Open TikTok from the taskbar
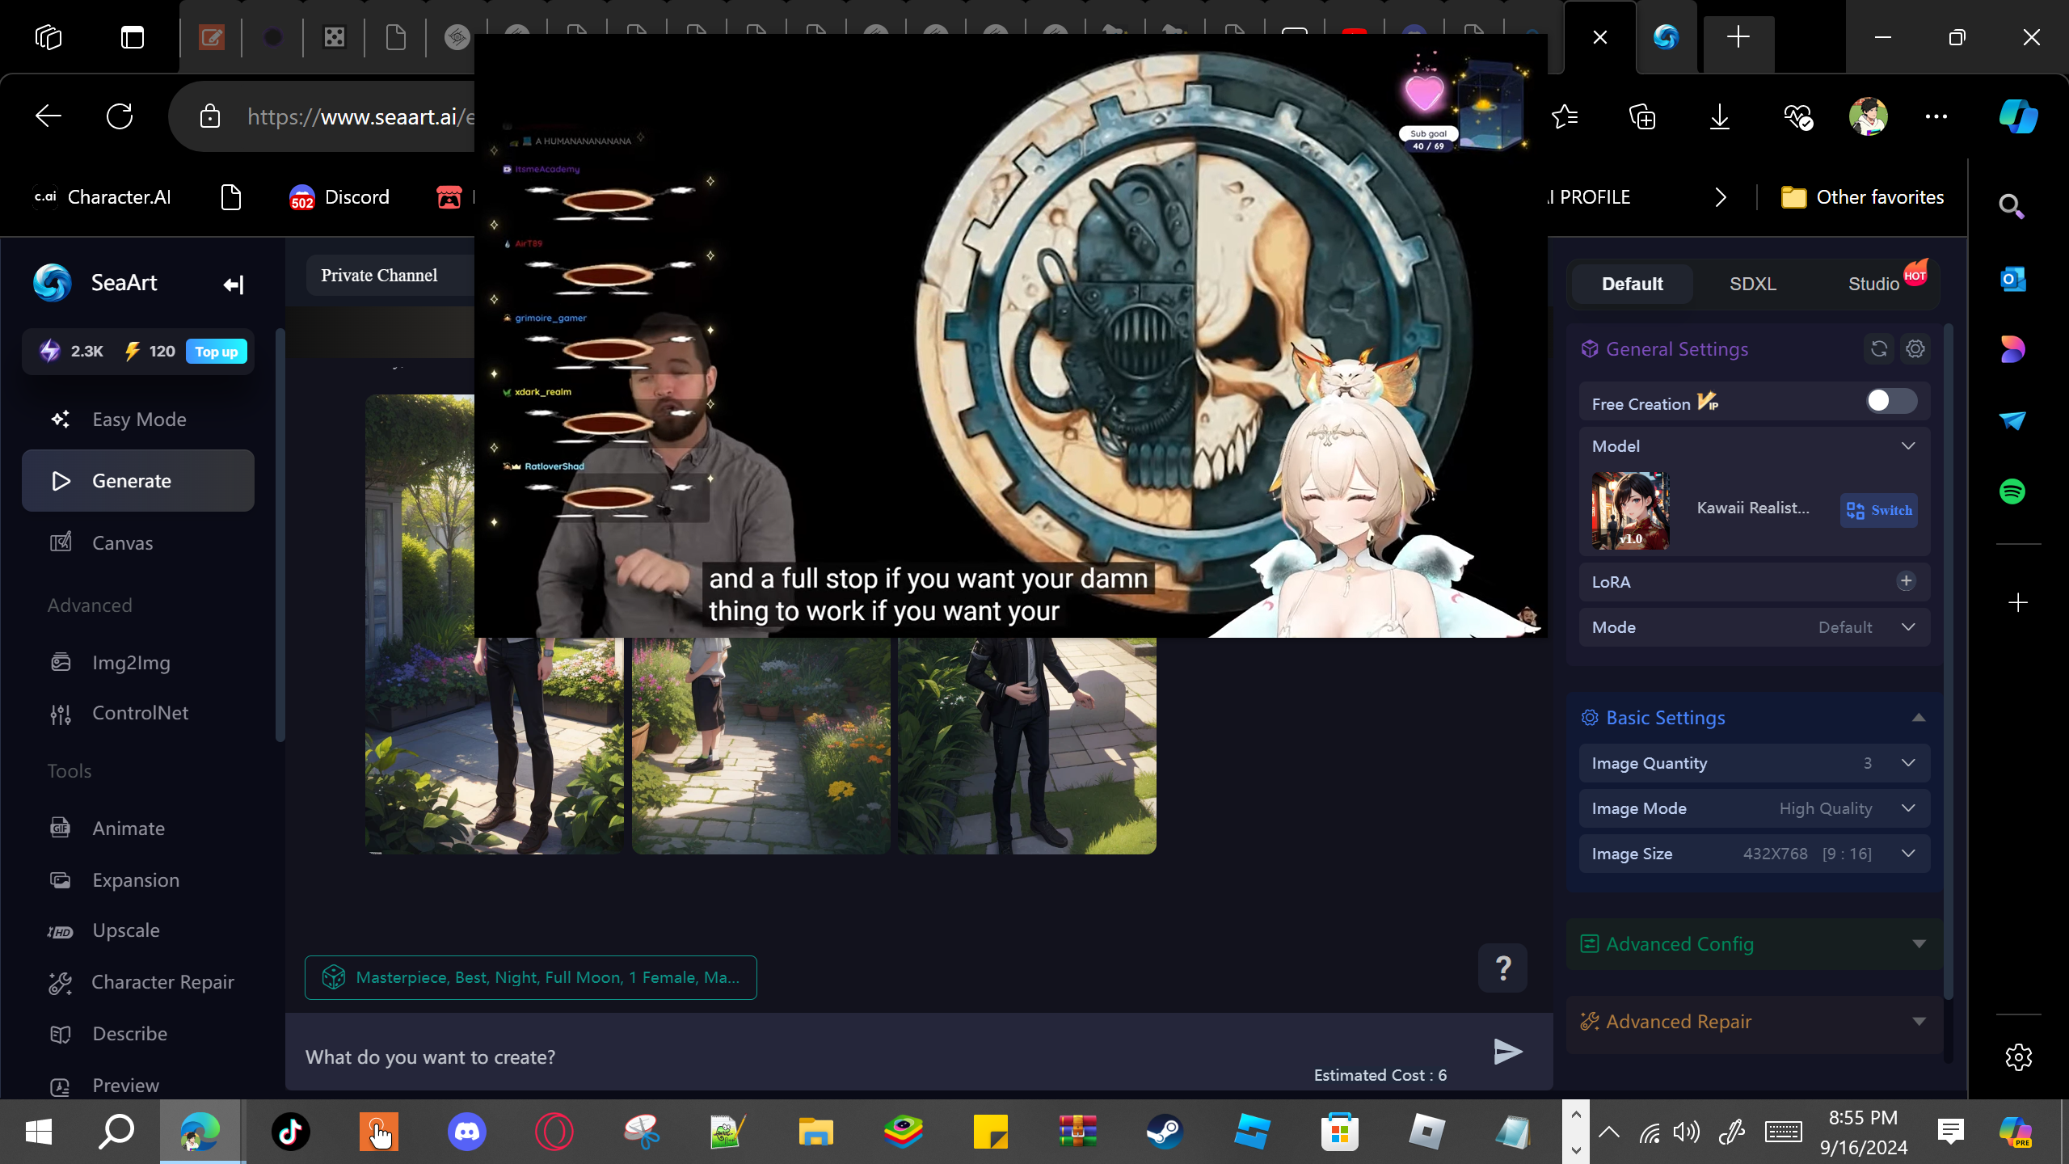Image resolution: width=2069 pixels, height=1164 pixels. [x=291, y=1132]
